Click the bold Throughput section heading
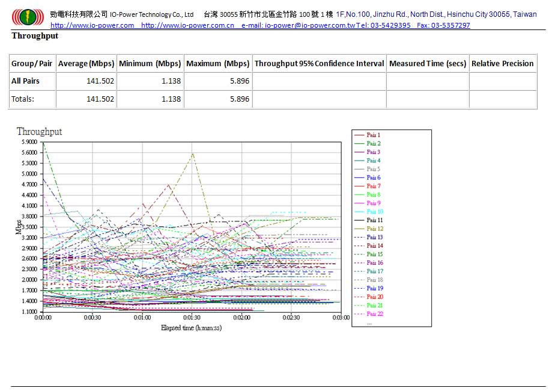Screen dimensions: 552x391 tap(35, 35)
